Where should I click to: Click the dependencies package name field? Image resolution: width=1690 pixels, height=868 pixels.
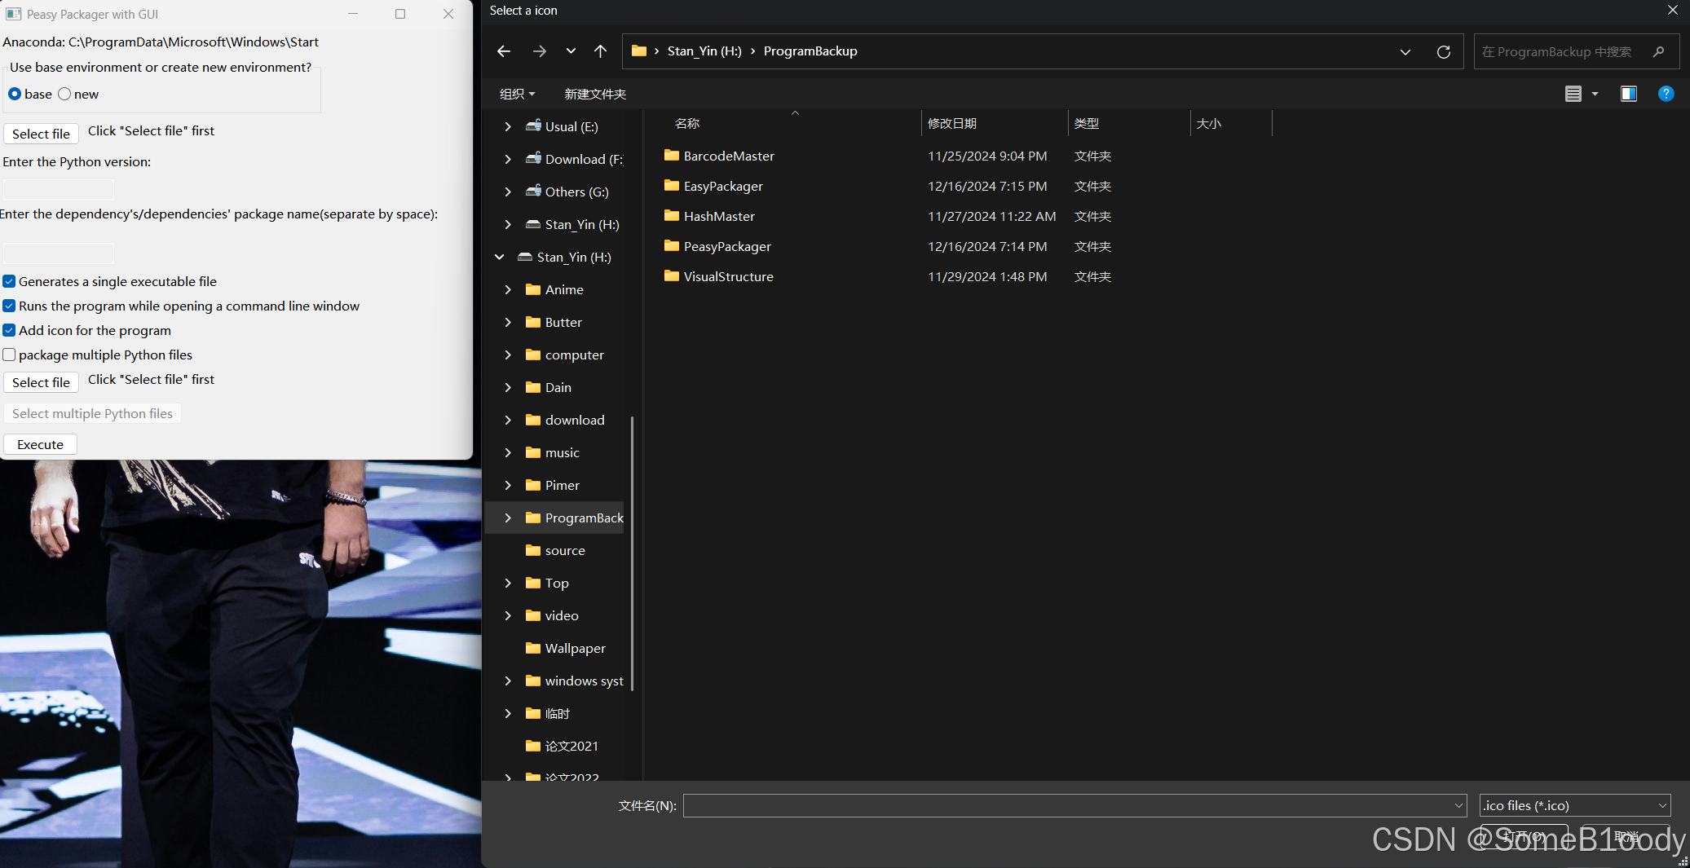tap(59, 253)
